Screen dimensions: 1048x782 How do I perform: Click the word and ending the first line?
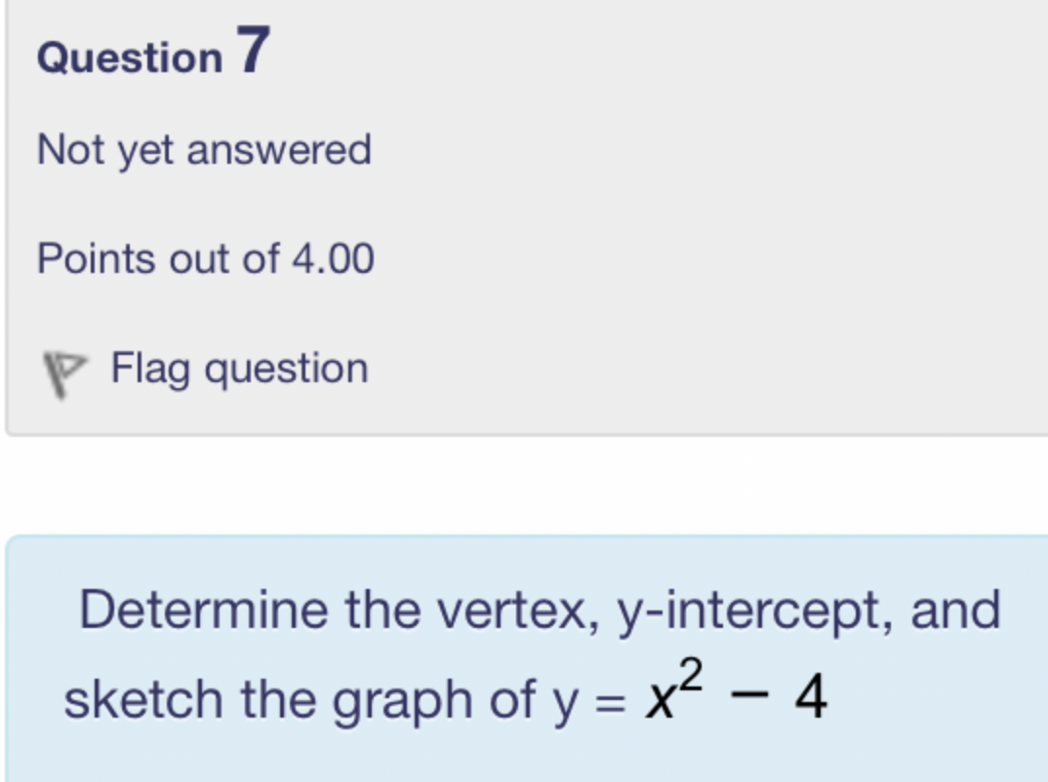(955, 610)
